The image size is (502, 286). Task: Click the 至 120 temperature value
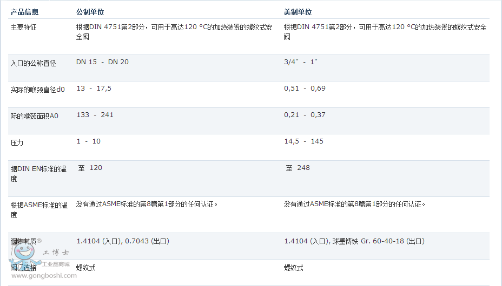pyautogui.click(x=90, y=168)
